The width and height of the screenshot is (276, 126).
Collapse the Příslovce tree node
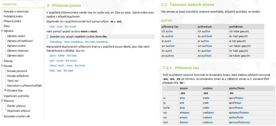click(x=2, y=101)
